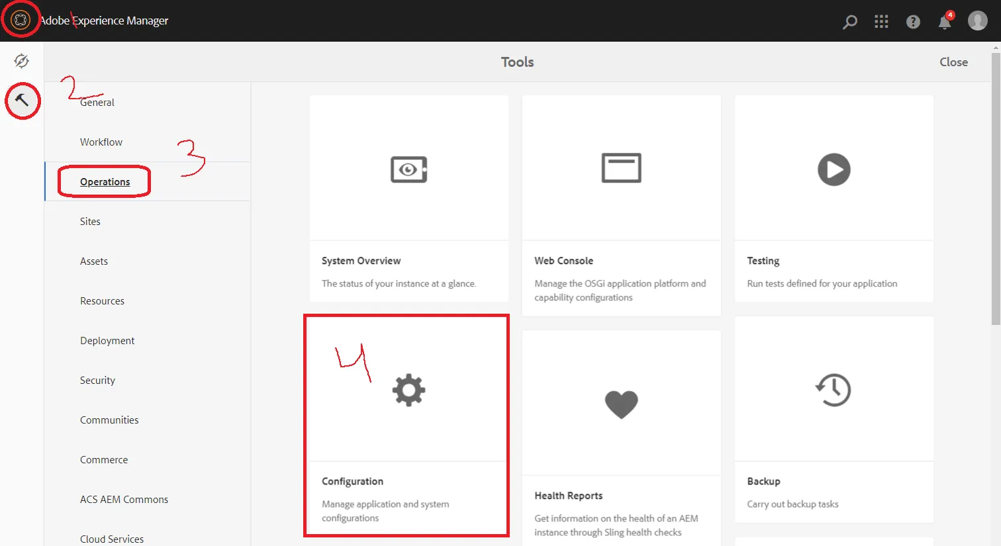Image resolution: width=1001 pixels, height=546 pixels.
Task: Open notifications bell with badge
Action: pos(945,22)
